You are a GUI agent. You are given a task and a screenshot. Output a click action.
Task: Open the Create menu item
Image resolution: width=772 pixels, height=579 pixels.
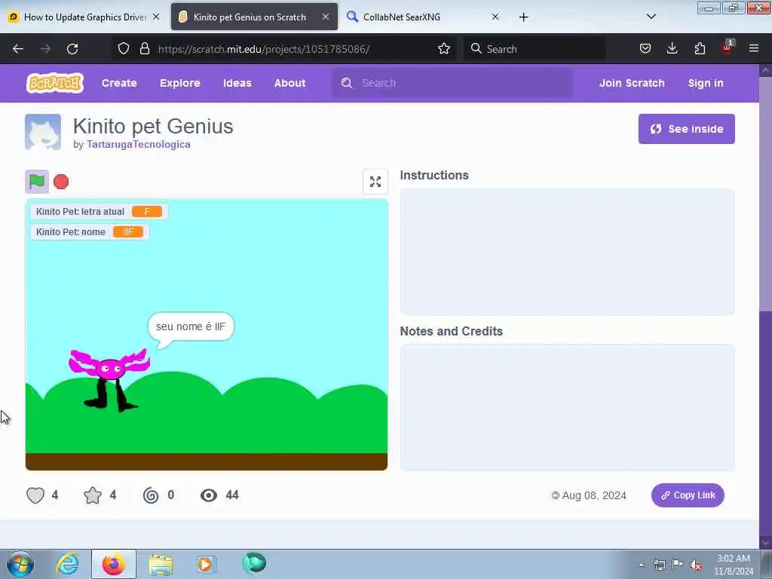pos(119,83)
